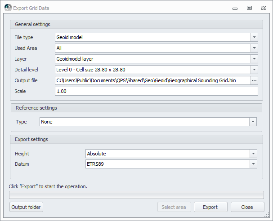Open the Layer dropdown arrow

coord(255,59)
